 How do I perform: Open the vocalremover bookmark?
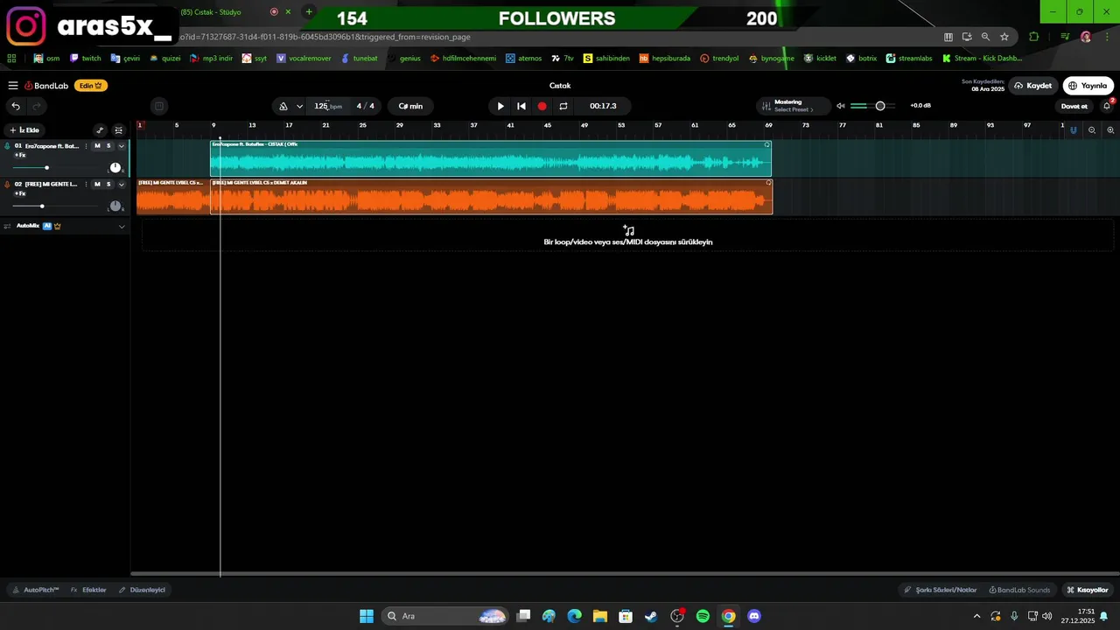click(x=304, y=59)
